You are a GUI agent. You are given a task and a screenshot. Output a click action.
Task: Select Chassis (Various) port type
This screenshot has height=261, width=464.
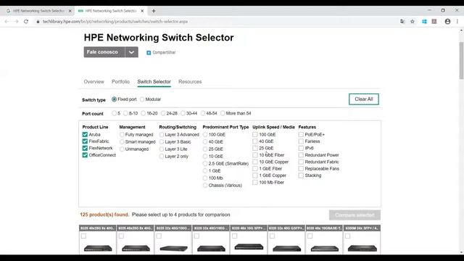(x=205, y=186)
